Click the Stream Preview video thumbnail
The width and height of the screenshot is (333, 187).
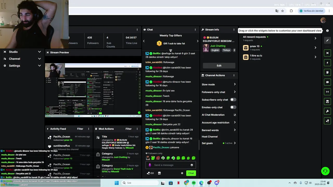pyautogui.click(x=93, y=90)
